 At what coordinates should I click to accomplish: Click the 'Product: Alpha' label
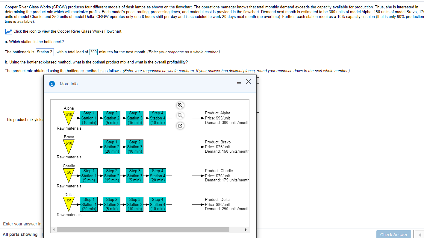click(217, 113)
